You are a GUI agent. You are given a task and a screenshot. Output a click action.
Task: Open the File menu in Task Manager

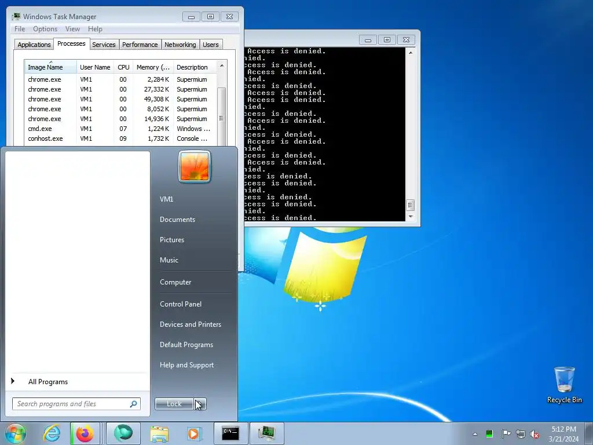coord(20,29)
